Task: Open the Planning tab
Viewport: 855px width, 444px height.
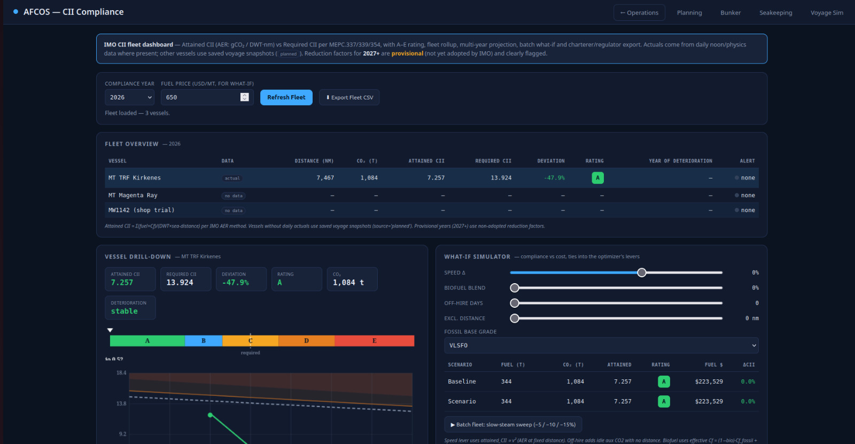Action: tap(689, 12)
